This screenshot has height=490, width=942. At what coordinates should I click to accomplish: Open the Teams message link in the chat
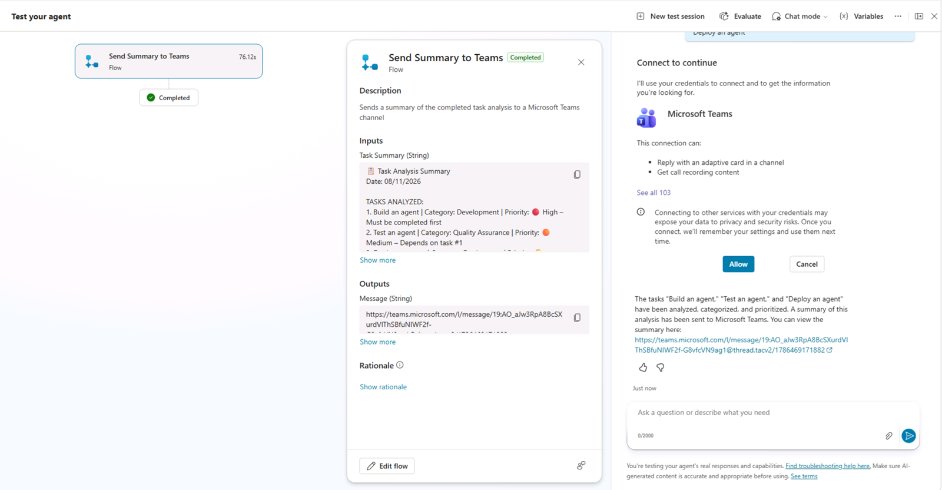tap(741, 345)
